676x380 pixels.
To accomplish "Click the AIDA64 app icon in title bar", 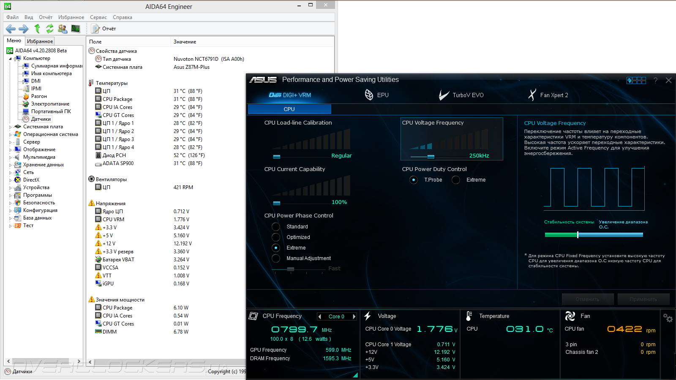I will point(8,6).
